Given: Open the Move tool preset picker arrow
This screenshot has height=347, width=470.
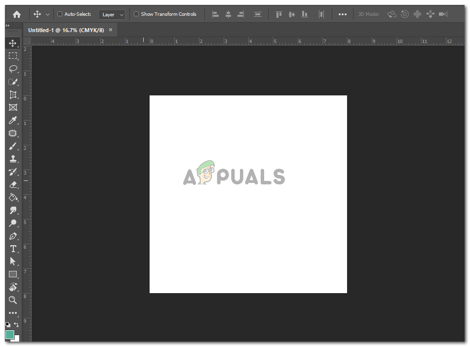Looking at the screenshot, I should coord(47,14).
